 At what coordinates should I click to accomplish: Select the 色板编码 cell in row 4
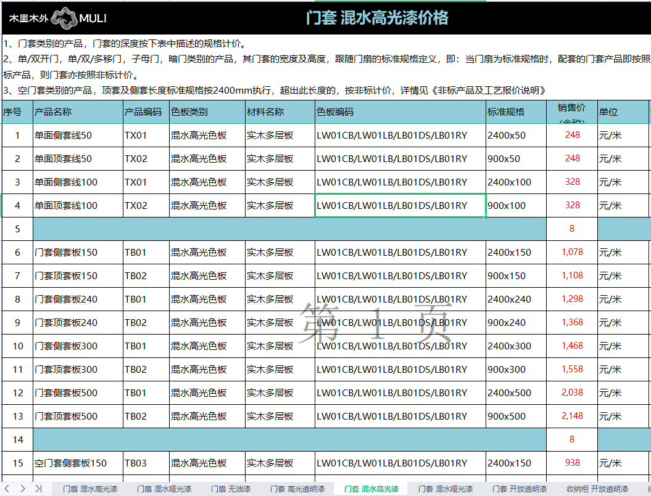click(400, 205)
